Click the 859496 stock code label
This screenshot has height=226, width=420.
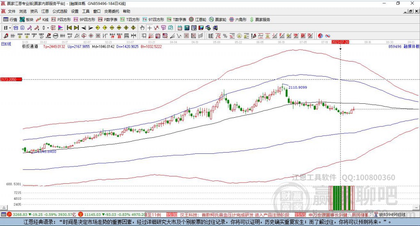pos(395,46)
